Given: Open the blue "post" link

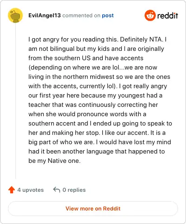Looking at the screenshot, I should (x=108, y=15).
